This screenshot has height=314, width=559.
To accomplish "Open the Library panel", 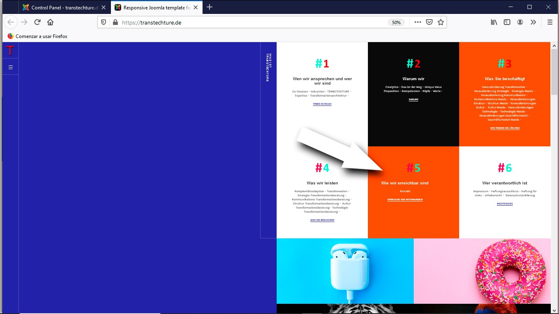I will pos(494,22).
